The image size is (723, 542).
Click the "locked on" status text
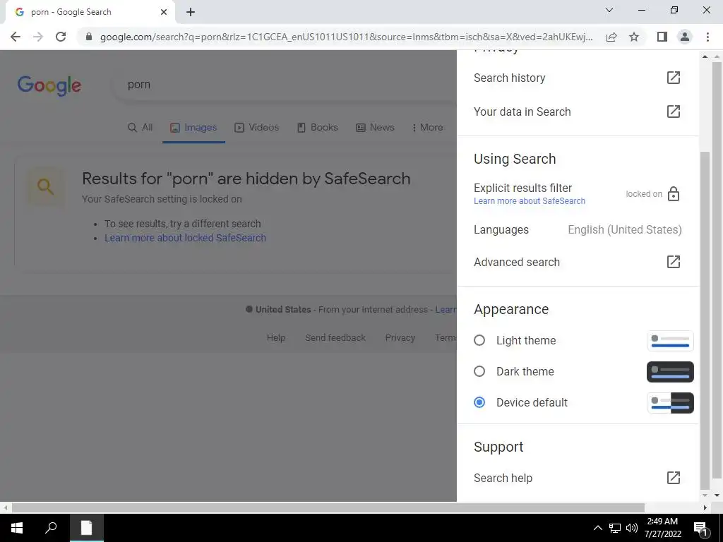click(644, 194)
